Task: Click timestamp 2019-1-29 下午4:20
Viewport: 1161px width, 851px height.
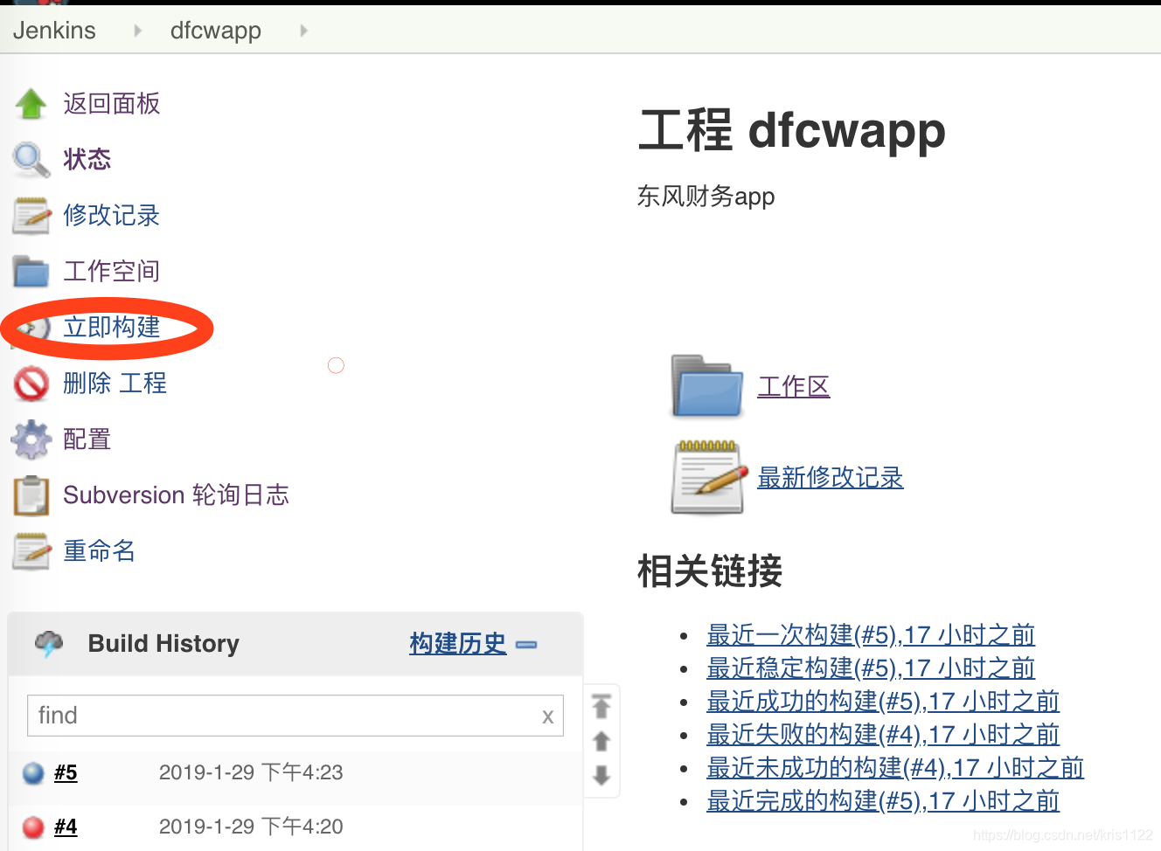Action: tap(251, 827)
